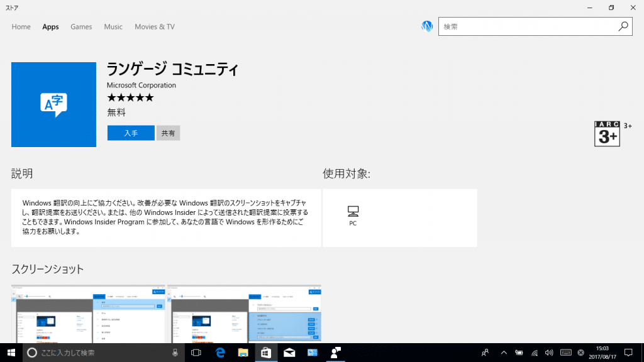Open the Feedback Hub taskbar icon
The image size is (644, 362).
pos(336,353)
